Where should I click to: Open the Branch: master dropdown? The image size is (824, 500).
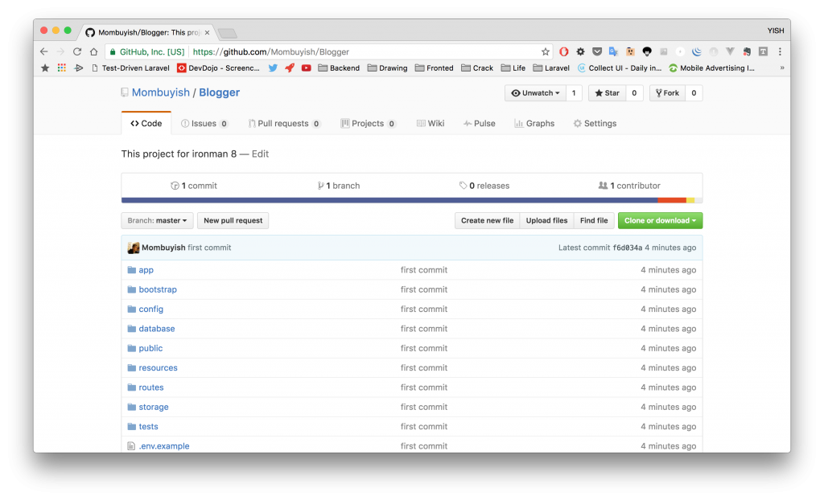coord(157,220)
